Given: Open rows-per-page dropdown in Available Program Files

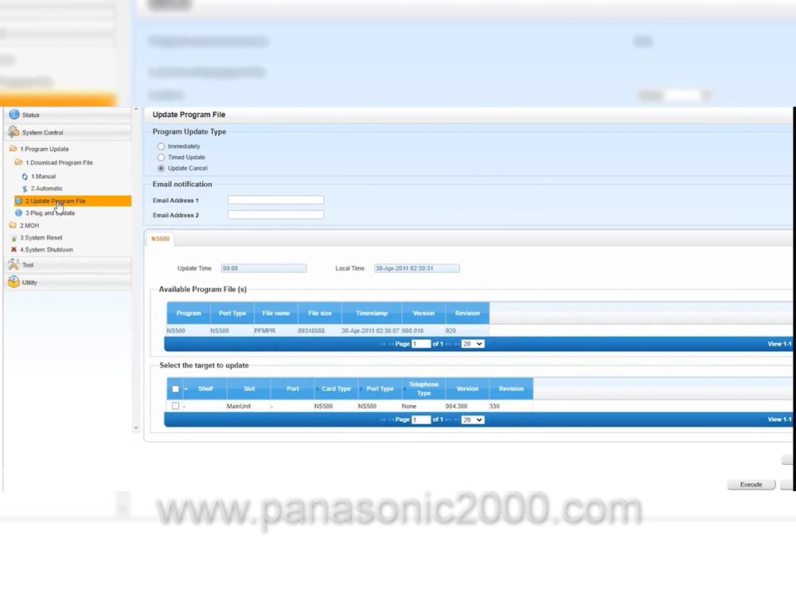Looking at the screenshot, I should pyautogui.click(x=473, y=344).
